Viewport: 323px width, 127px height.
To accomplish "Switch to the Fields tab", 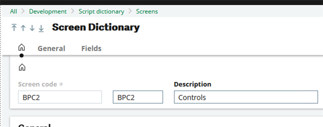I will click(x=91, y=49).
